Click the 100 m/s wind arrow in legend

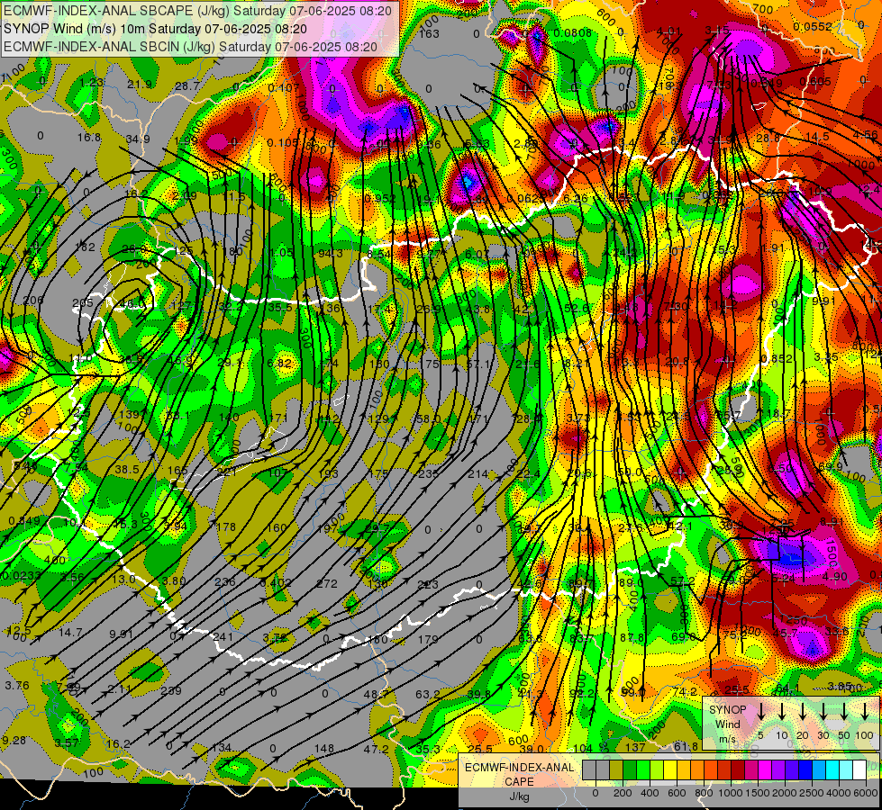coord(865,711)
